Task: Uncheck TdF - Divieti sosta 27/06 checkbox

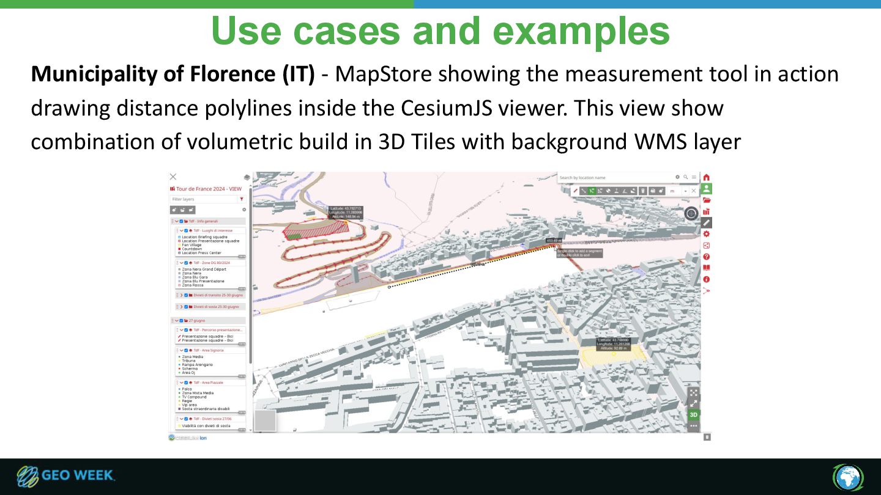Action: pyautogui.click(x=186, y=419)
